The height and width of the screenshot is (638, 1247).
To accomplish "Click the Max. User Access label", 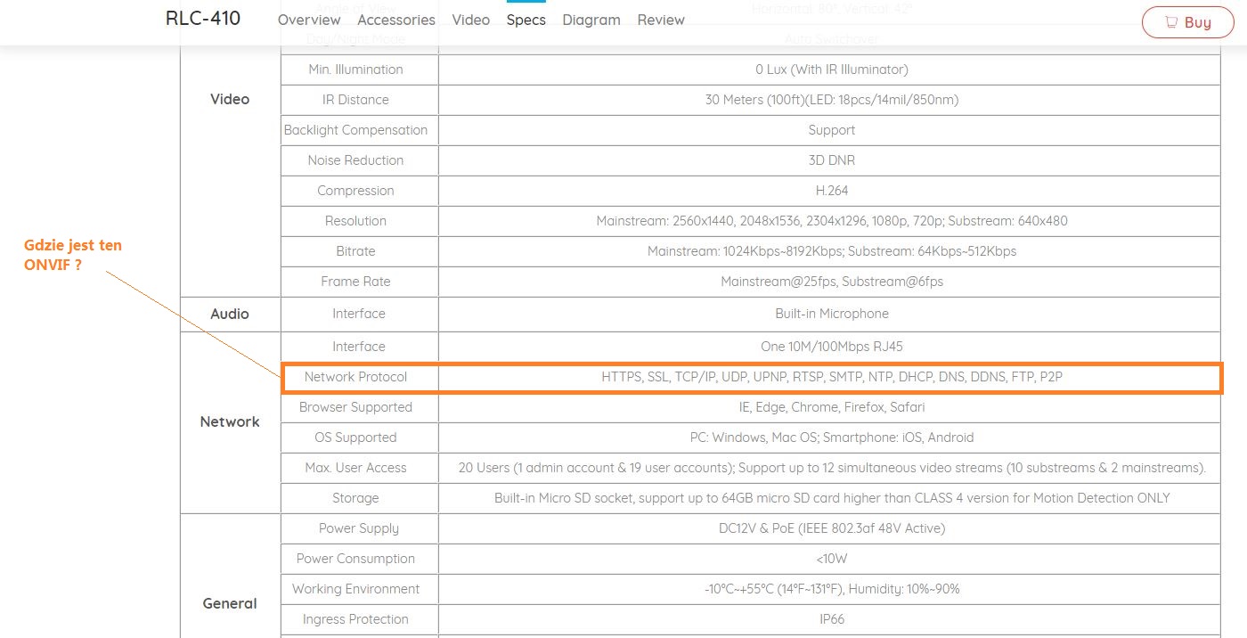I will point(355,468).
